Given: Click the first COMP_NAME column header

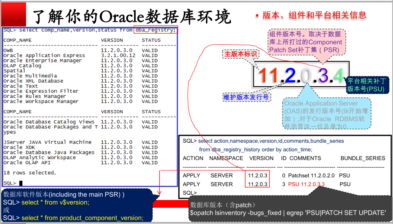Looking at the screenshot, I should pos(18,40).
